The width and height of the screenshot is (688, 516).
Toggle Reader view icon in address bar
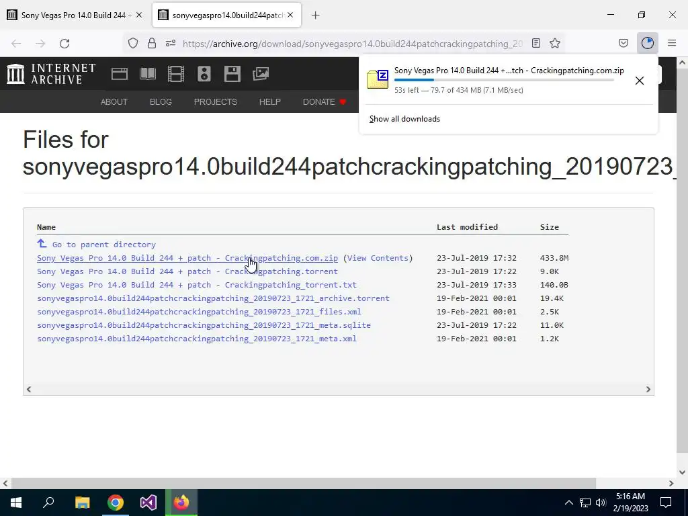tap(535, 43)
